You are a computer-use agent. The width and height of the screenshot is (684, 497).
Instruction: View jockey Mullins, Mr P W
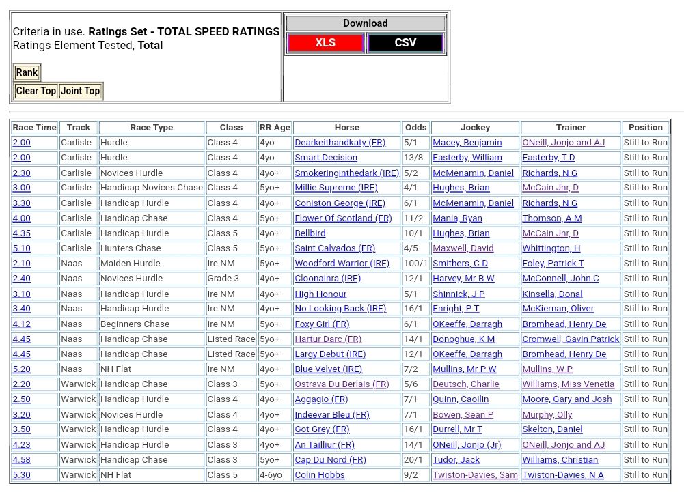(x=464, y=369)
